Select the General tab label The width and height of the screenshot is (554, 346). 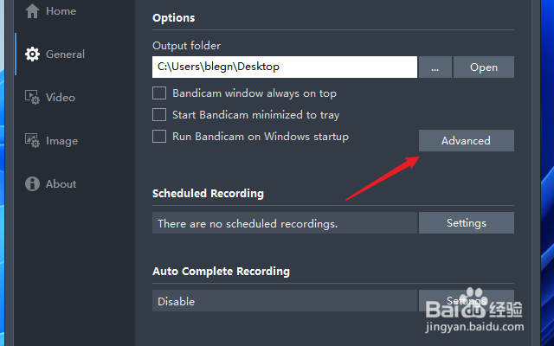65,54
